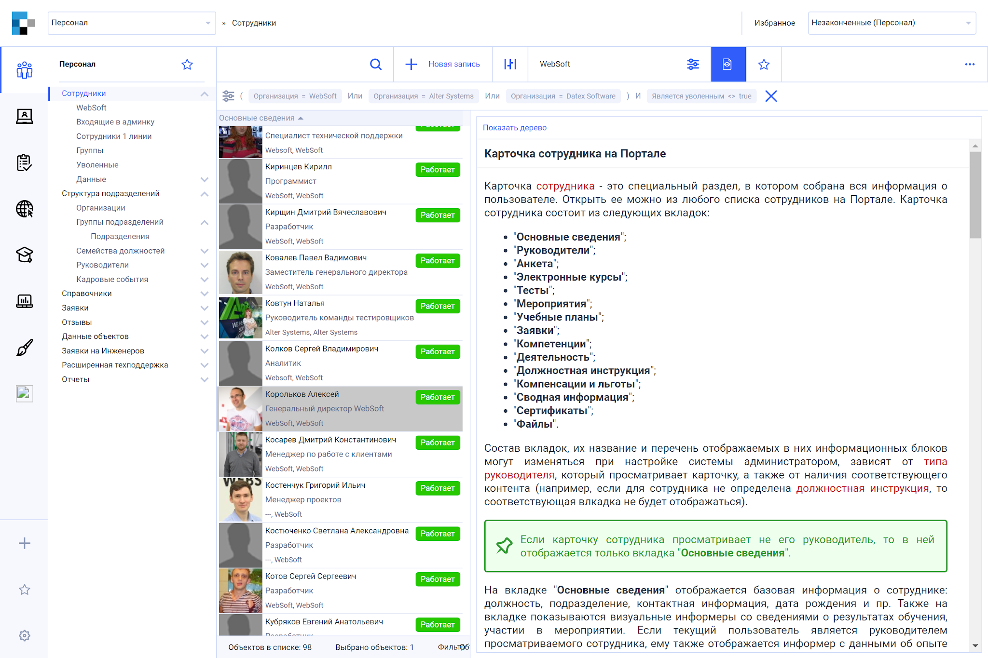Click Показать дерево link

tap(514, 128)
